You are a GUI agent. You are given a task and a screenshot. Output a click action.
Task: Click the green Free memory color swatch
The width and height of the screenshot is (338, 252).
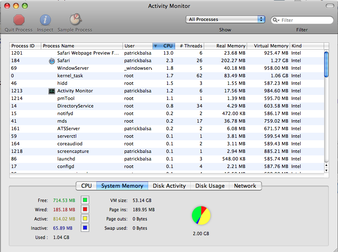click(x=85, y=200)
